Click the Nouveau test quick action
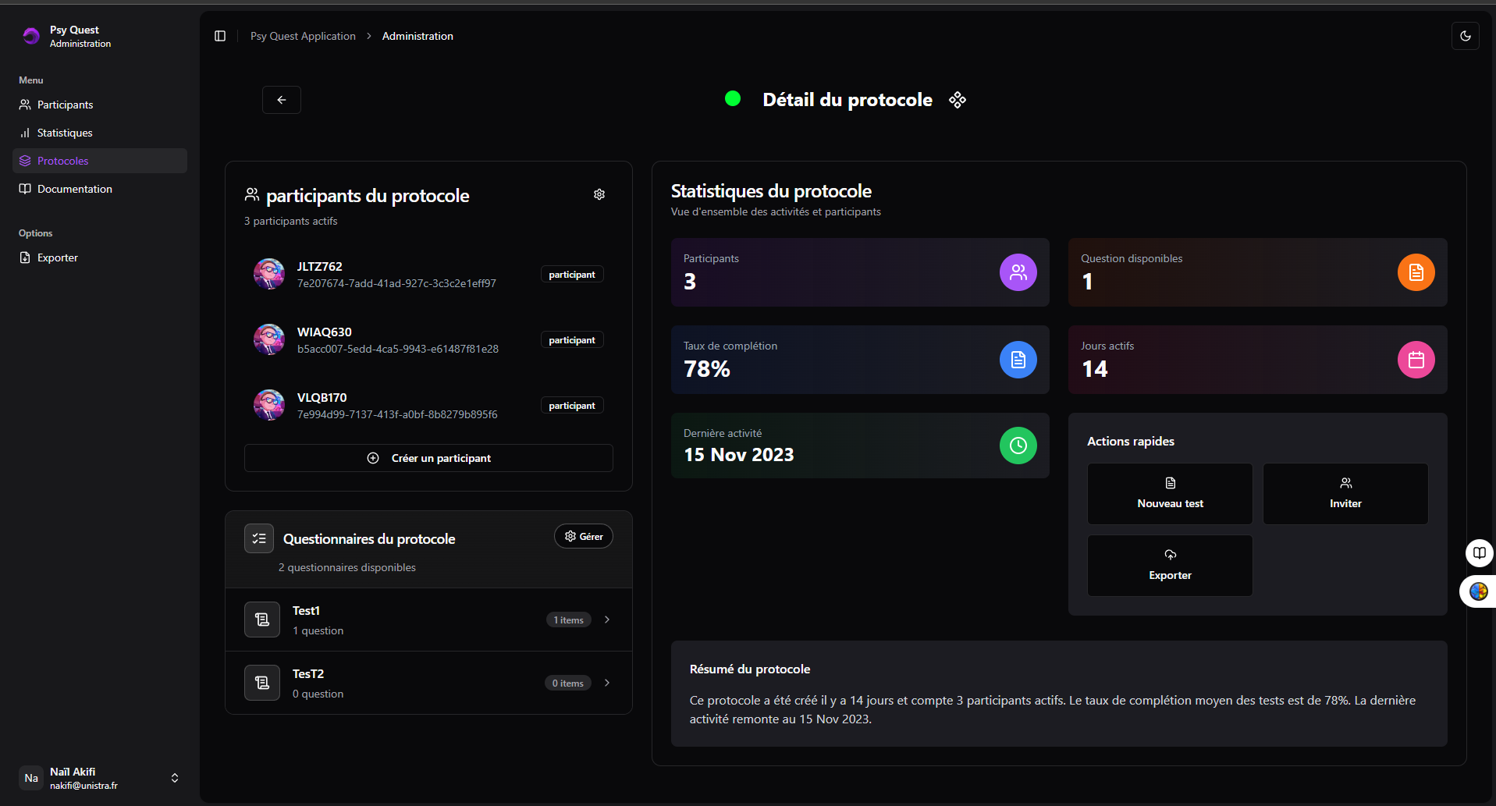This screenshot has height=806, width=1496. coord(1170,494)
